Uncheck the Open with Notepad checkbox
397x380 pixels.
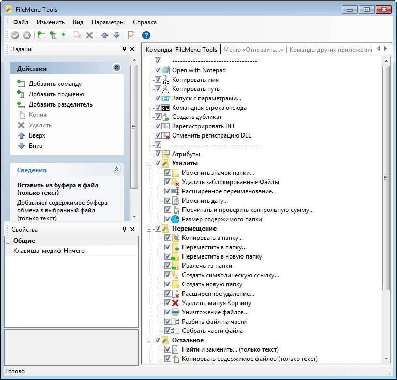[x=158, y=70]
